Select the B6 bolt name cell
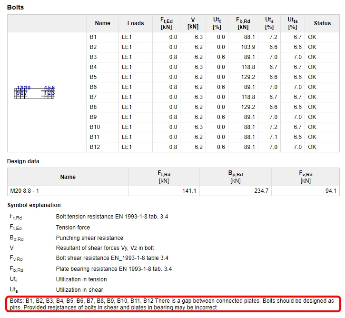 click(102, 87)
